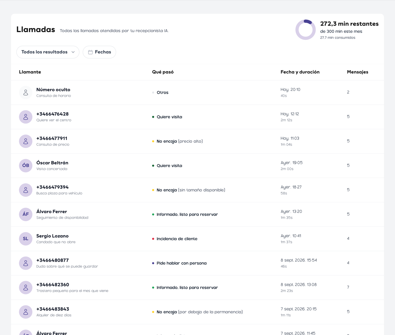The image size is (395, 335).
Task: Click the minutes usage donut chart
Action: click(x=306, y=30)
